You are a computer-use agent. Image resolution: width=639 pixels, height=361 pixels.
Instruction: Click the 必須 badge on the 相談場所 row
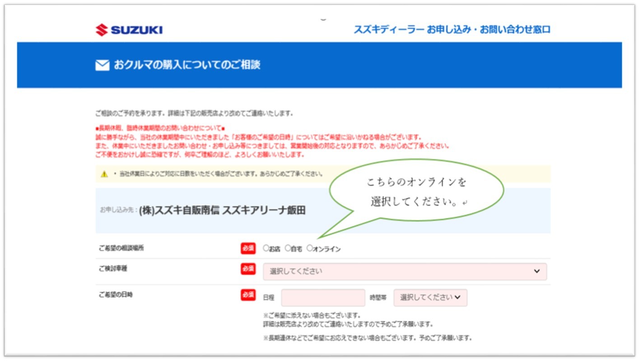tap(248, 248)
